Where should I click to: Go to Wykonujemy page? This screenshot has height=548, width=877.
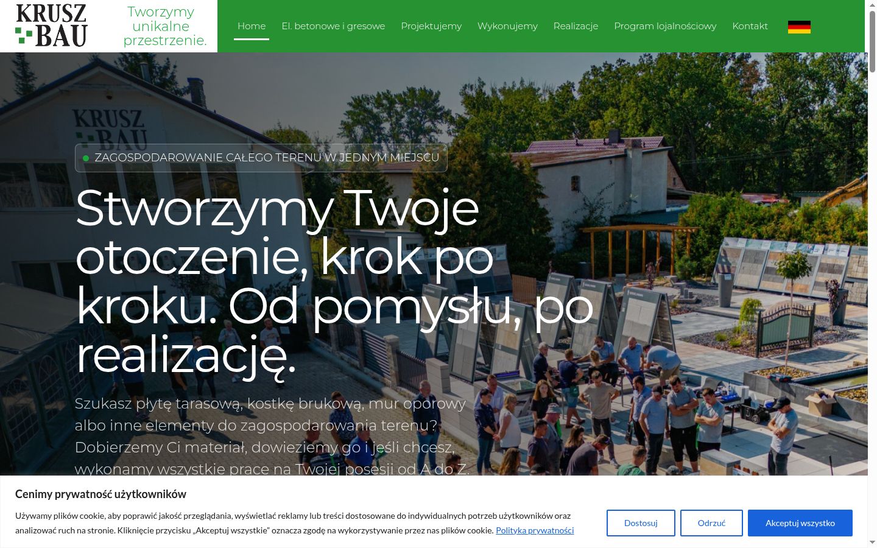coord(507,26)
